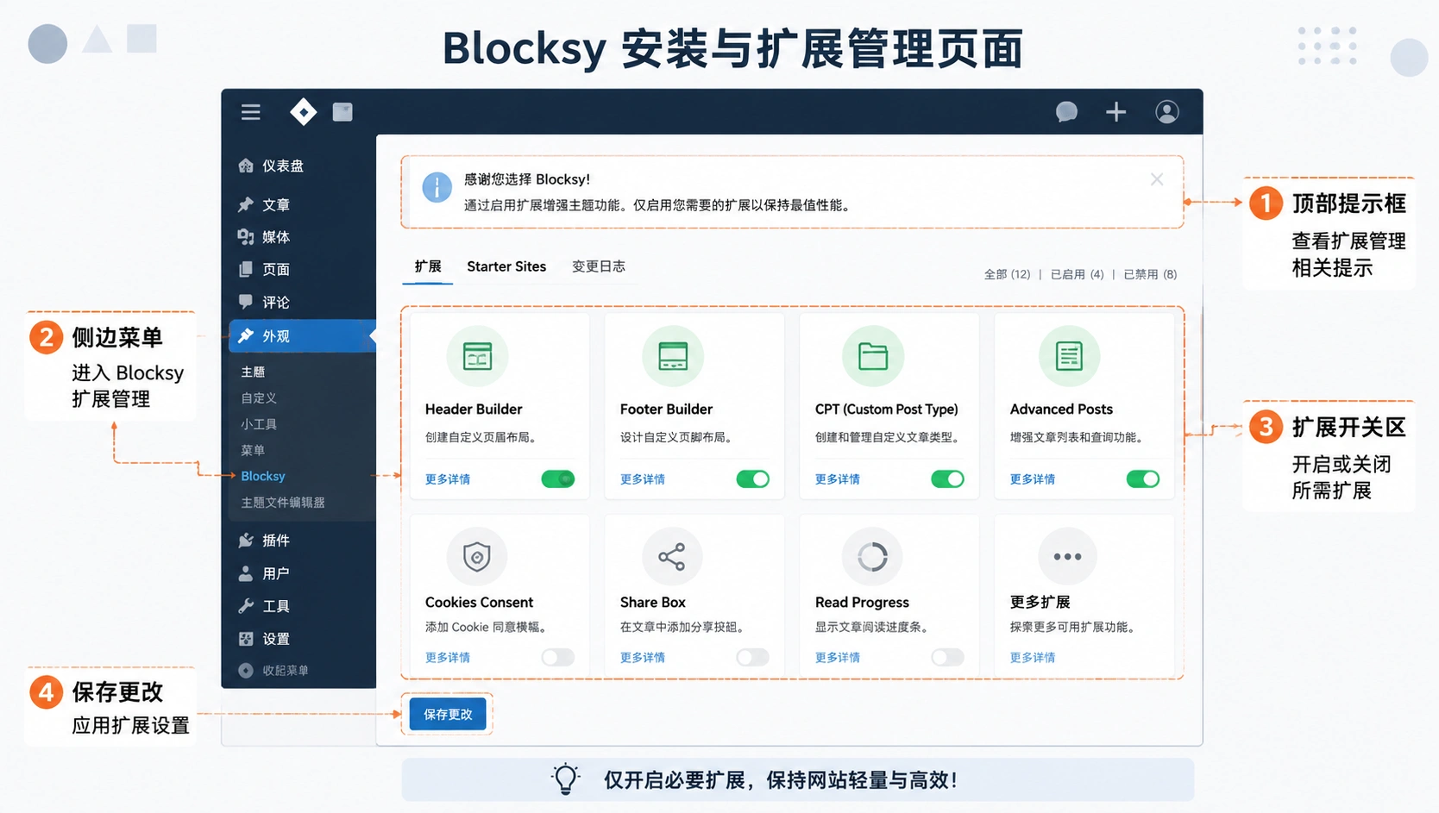
Task: Click the Share Box title text
Action: (653, 603)
